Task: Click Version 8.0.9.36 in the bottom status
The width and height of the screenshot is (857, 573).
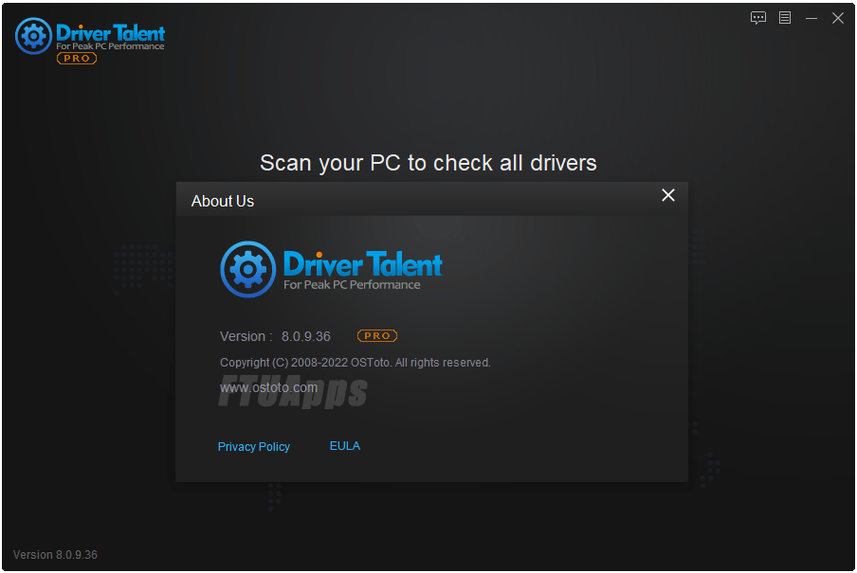Action: click(55, 554)
